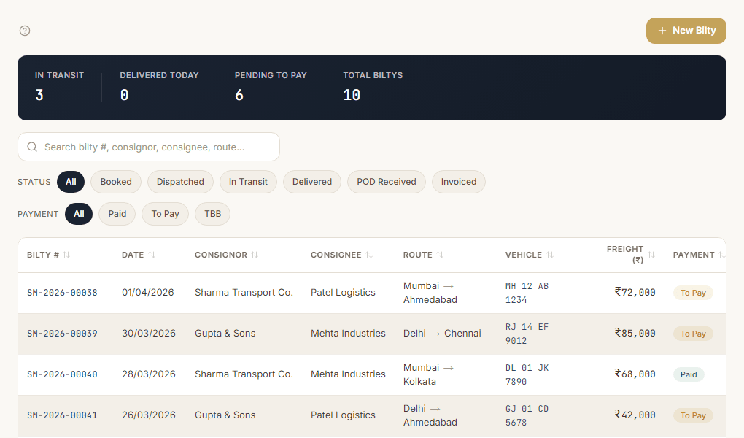This screenshot has width=744, height=438.
Task: Filter status by POD Received
Action: tap(387, 182)
